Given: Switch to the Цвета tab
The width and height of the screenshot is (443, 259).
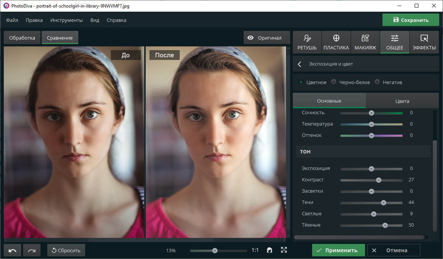Looking at the screenshot, I should coord(402,101).
